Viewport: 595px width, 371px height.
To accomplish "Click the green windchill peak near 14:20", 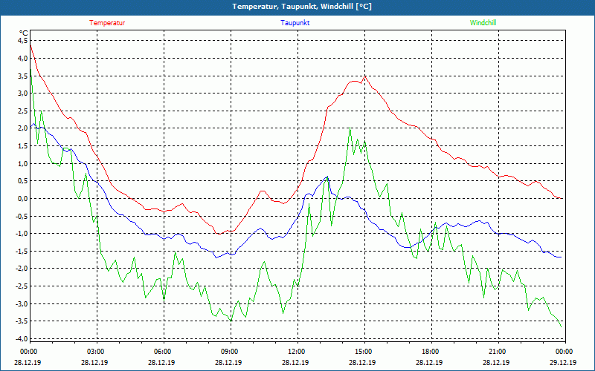I will pyautogui.click(x=350, y=128).
